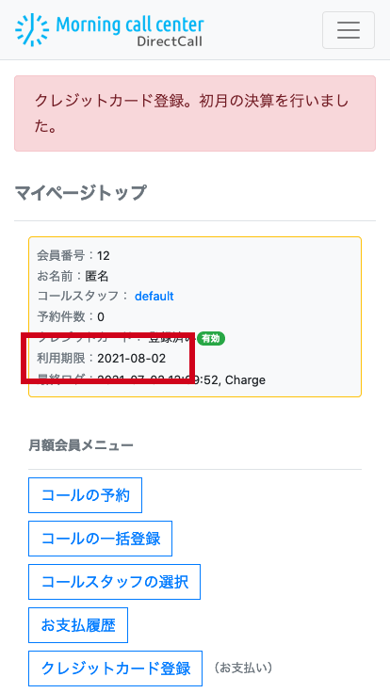This screenshot has width=390, height=693.
Task: Click the マイページトップ heading
Action: 80,193
